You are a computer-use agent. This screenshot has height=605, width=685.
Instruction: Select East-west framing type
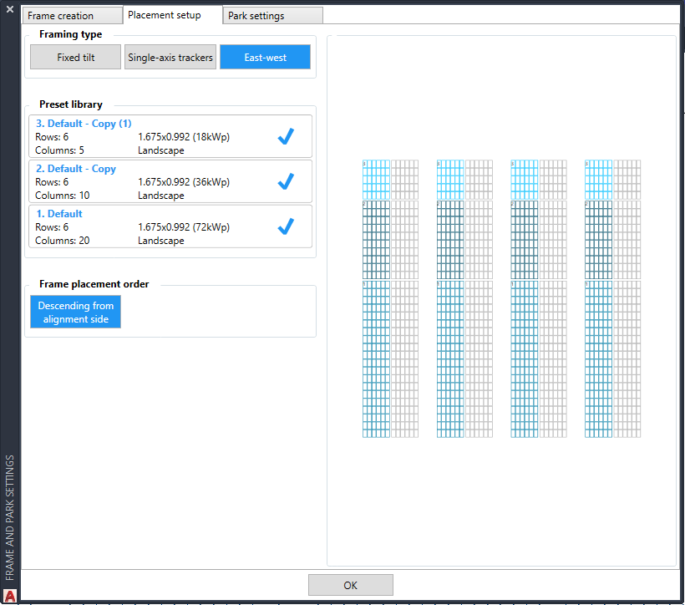click(265, 58)
